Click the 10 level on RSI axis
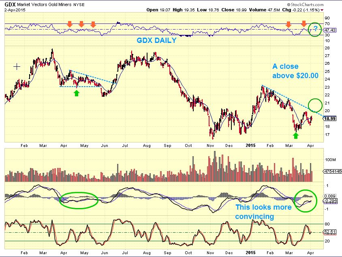This screenshot has width=342, height=257. pyautogui.click(x=327, y=41)
